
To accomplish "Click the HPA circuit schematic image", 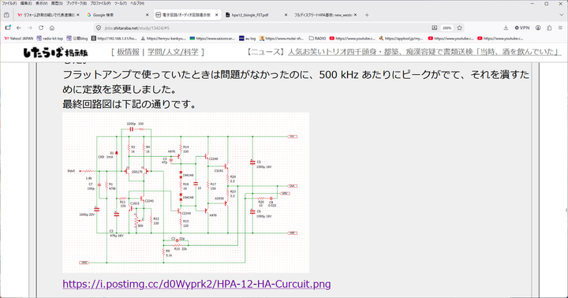I will pyautogui.click(x=186, y=192).
